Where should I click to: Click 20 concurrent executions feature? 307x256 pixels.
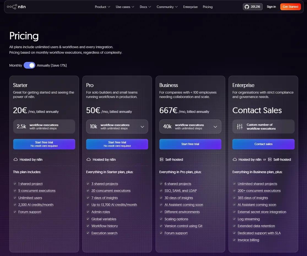[x=111, y=191]
